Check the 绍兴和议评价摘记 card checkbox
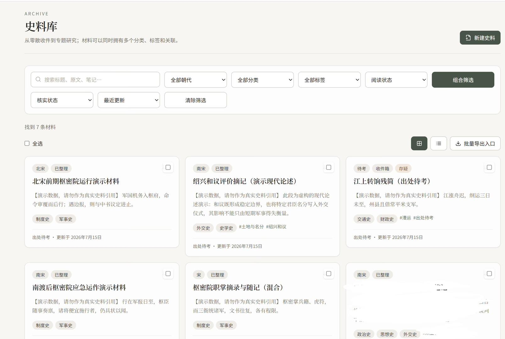This screenshot has height=339, width=505. pos(329,167)
